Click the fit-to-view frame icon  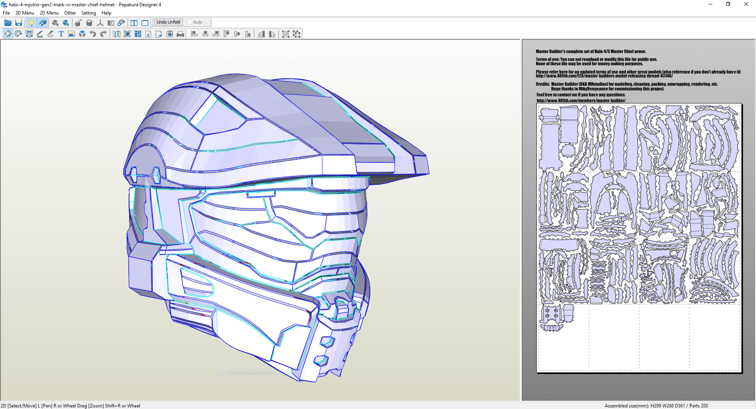pos(127,34)
